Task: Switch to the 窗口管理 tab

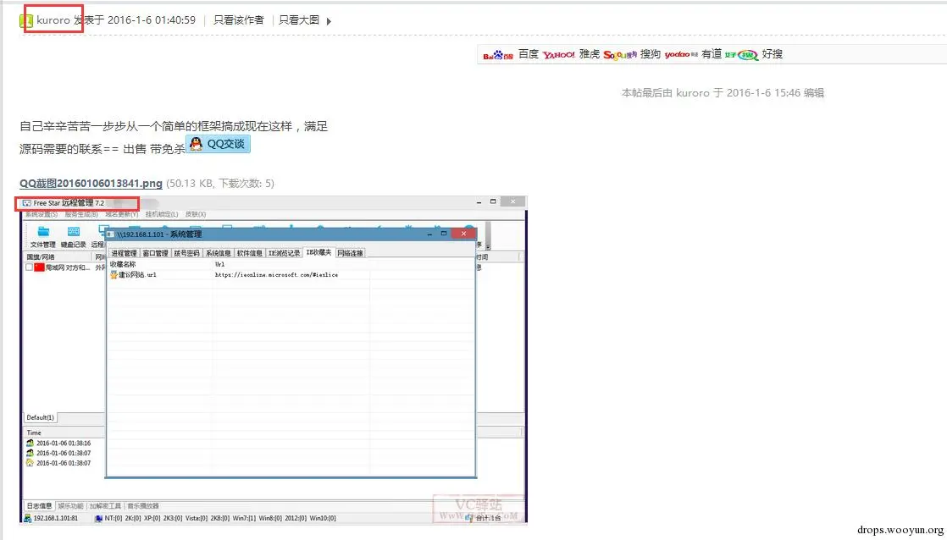Action: tap(155, 253)
